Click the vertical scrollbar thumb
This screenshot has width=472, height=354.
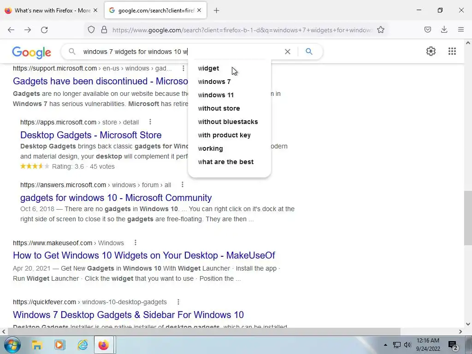coord(468,218)
